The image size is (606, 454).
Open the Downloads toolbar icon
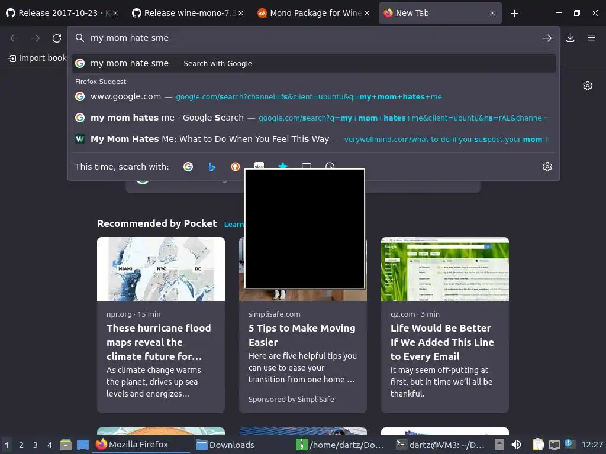[570, 38]
